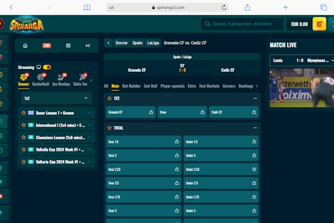Click the Safari address bar
The image size is (334, 223).
tap(168, 7)
